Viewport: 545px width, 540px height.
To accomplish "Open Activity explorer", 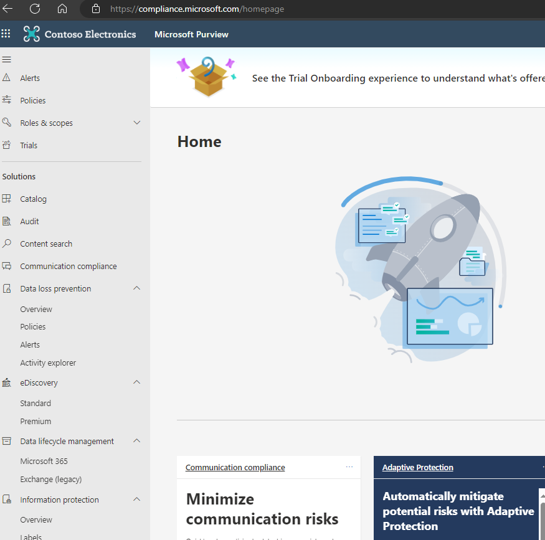I will (48, 362).
